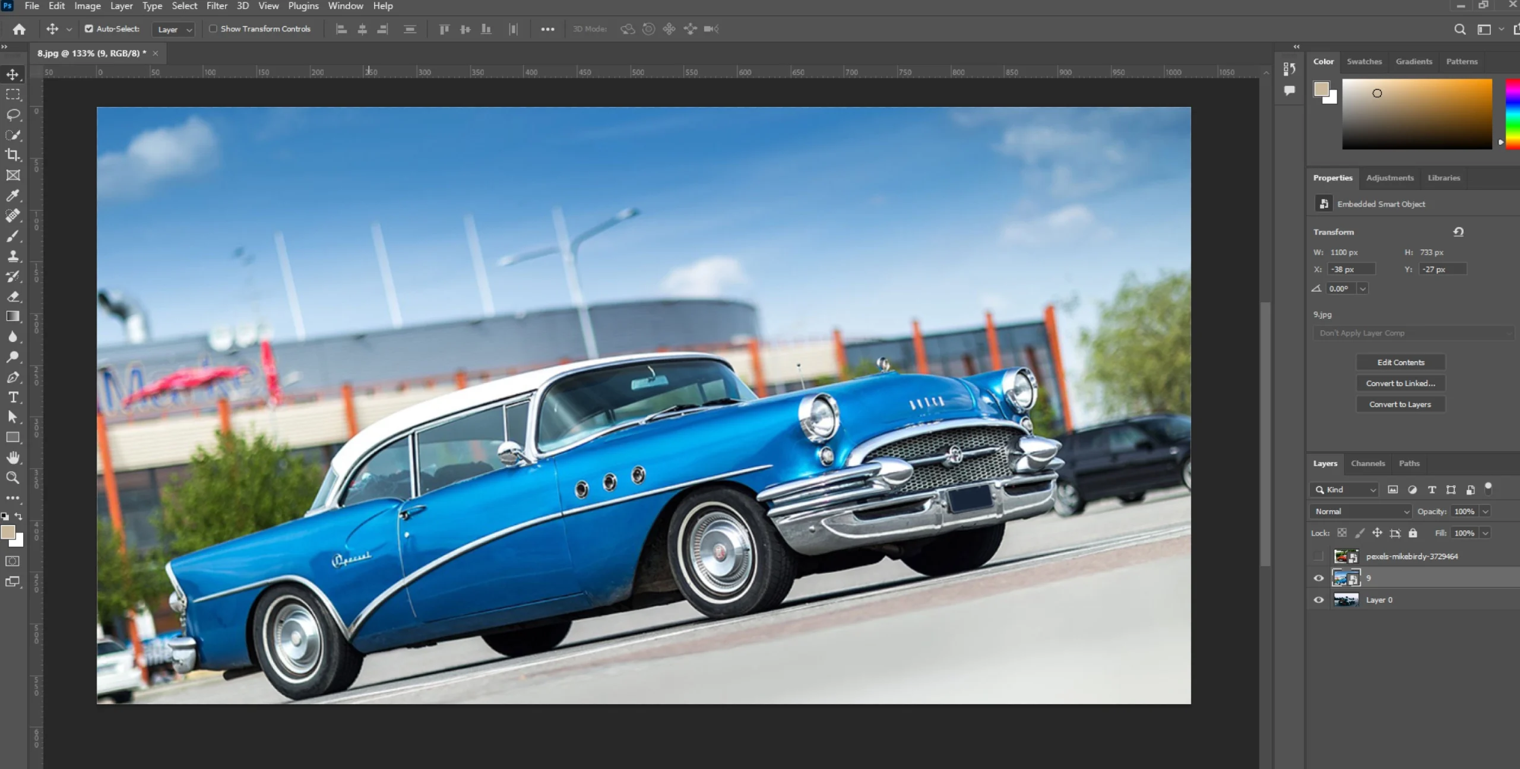Click the Convert to Linked button
1520x769 pixels.
pyautogui.click(x=1401, y=383)
